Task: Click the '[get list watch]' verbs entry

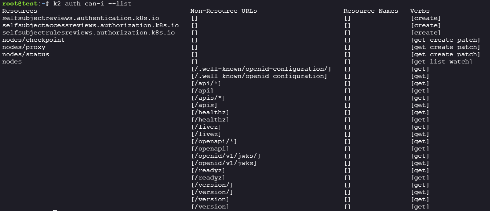Action: (x=441, y=62)
